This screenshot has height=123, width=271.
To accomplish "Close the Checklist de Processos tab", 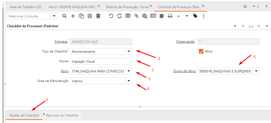I will click(x=203, y=6).
